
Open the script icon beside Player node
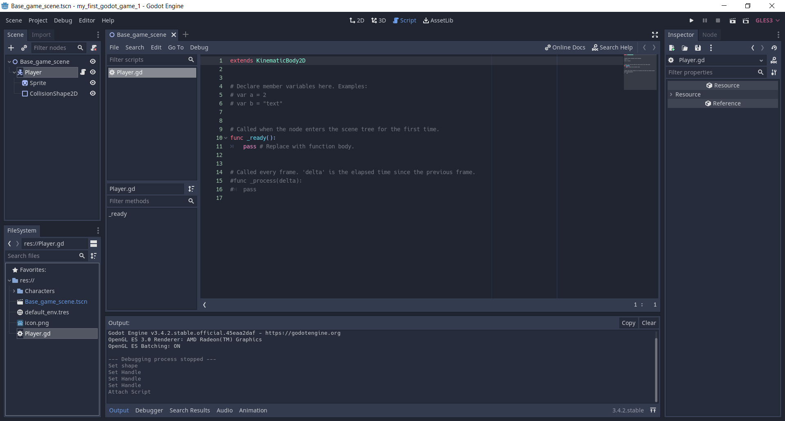83,72
